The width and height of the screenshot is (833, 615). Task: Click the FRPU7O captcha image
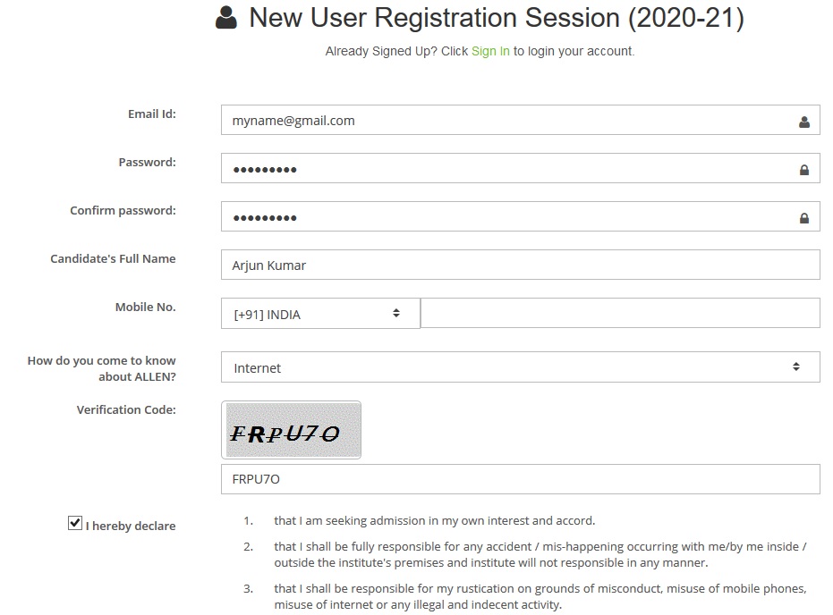point(291,430)
